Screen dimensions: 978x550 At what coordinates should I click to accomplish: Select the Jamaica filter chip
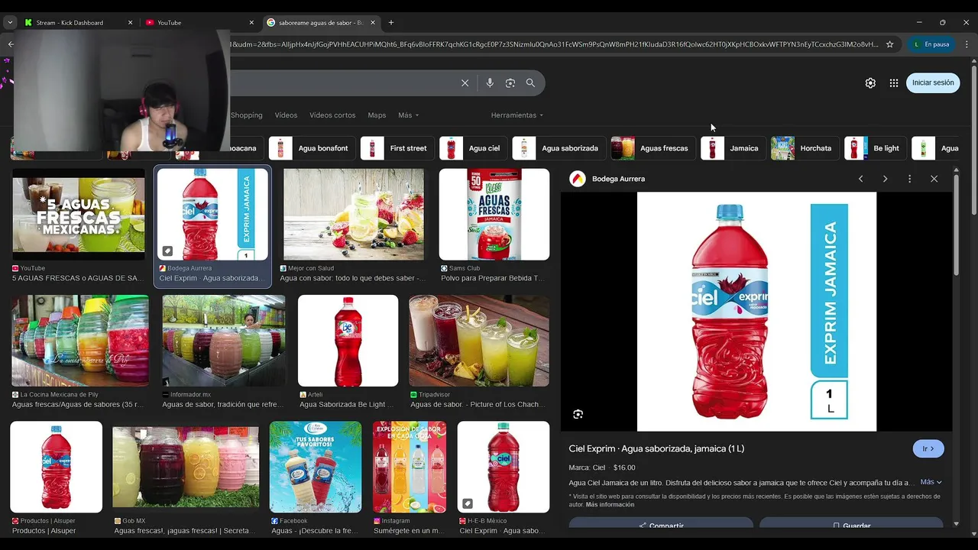(733, 148)
